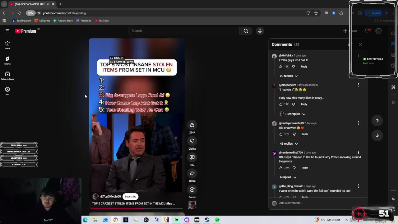Open File Explorer from the taskbar
The height and width of the screenshot is (224, 398).
click(95, 220)
